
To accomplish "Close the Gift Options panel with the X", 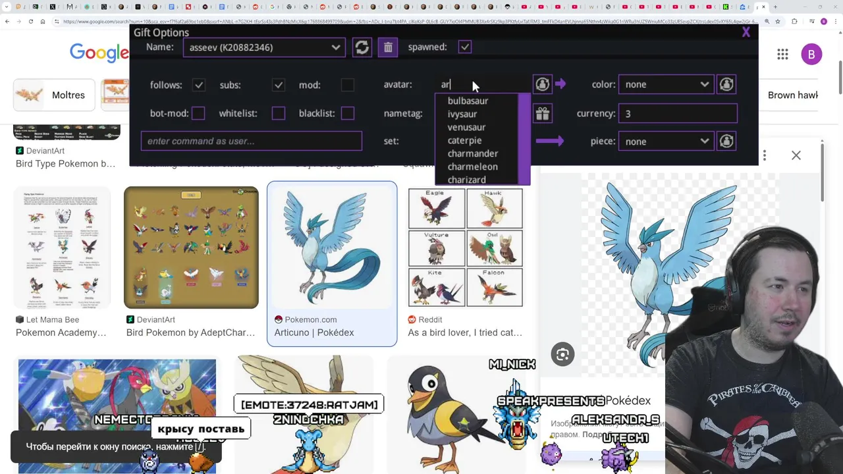I will pos(746,32).
